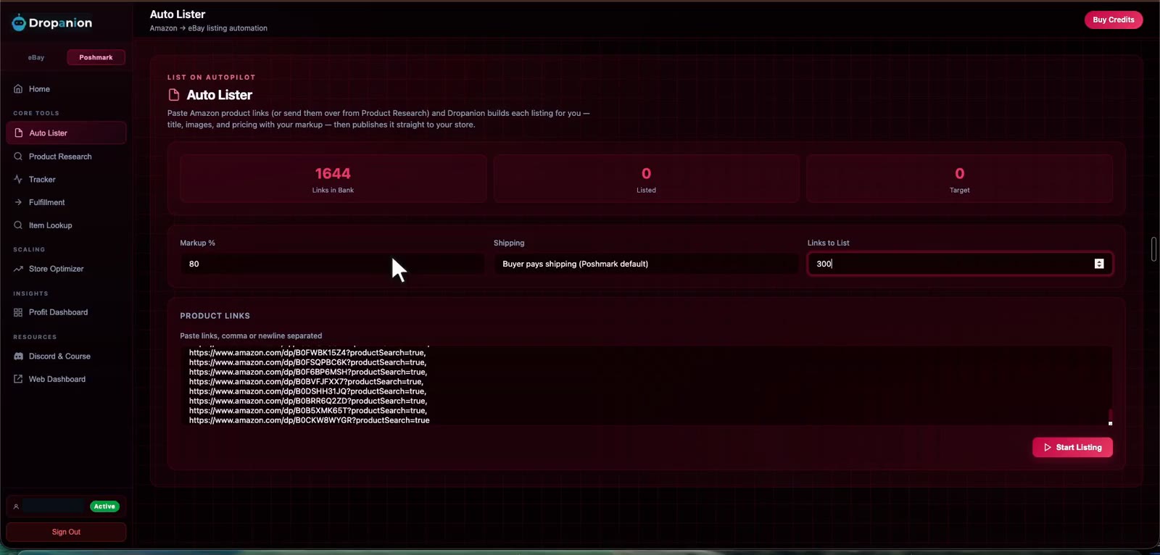Click the green Active status badge
Viewport: 1160px width, 555px height.
[104, 506]
